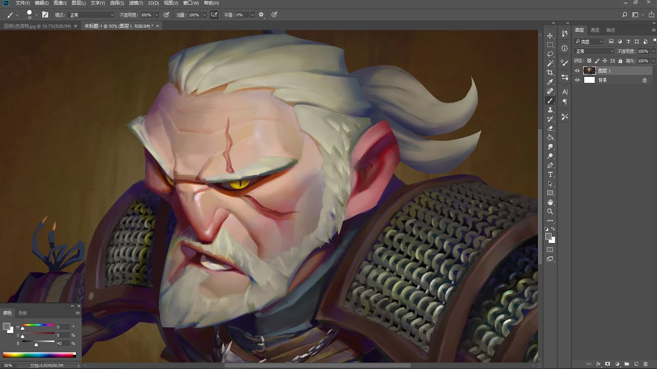Viewport: 657px width, 369px height.
Task: Toggle Quick Mask mode
Action: point(550,250)
